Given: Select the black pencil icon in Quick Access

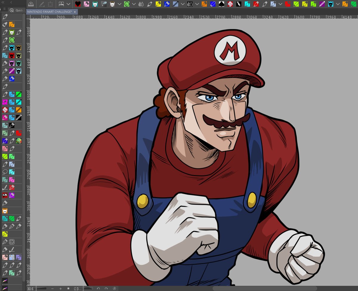Looking at the screenshot, I should [x=18, y=118].
